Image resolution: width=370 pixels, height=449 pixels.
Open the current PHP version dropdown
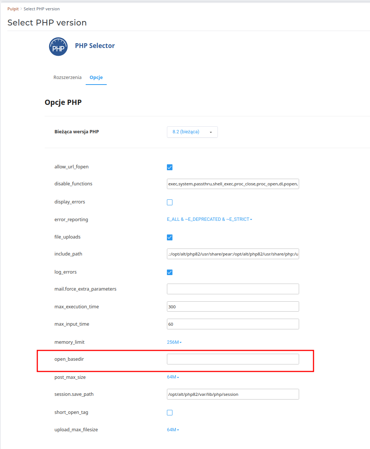[192, 132]
